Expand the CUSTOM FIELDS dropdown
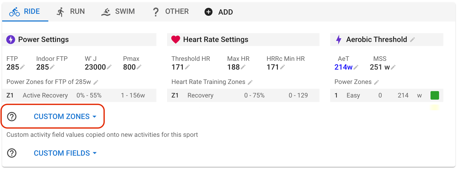 click(x=65, y=153)
